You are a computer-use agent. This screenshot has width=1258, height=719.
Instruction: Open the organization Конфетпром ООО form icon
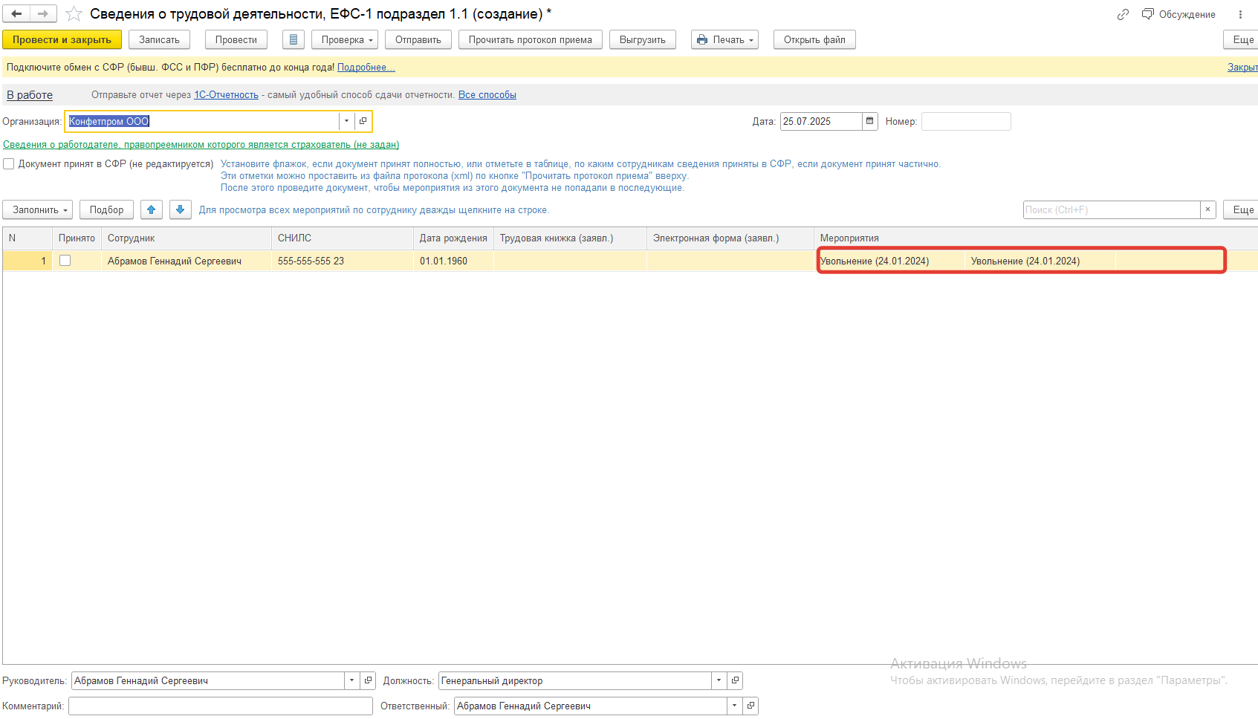pos(363,121)
